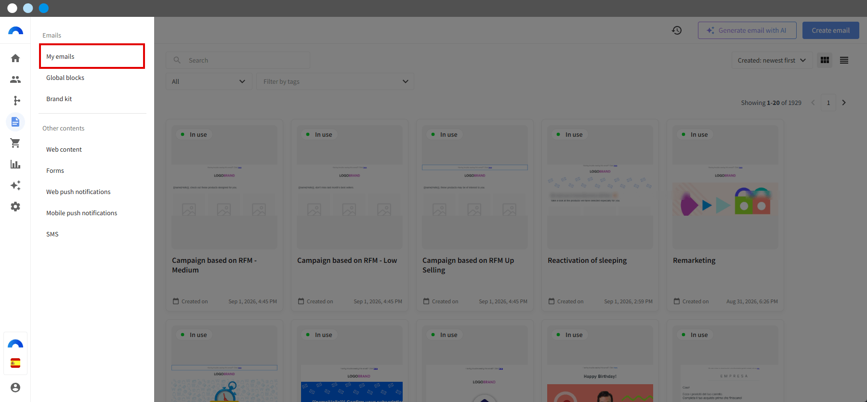Open Campaign based on RFM - Low thumbnail

(x=350, y=187)
